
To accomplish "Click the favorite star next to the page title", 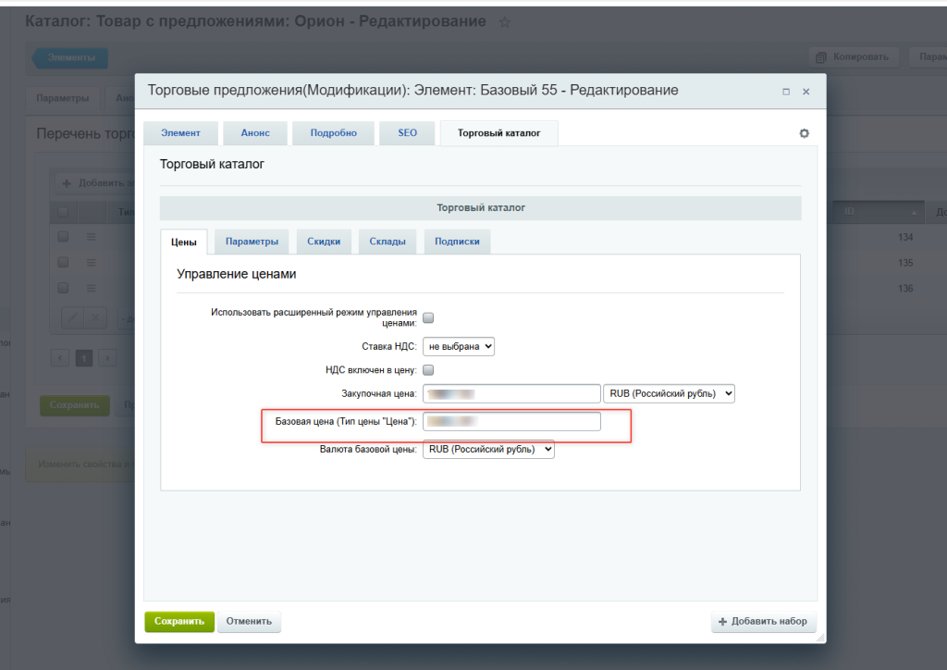I will [504, 22].
